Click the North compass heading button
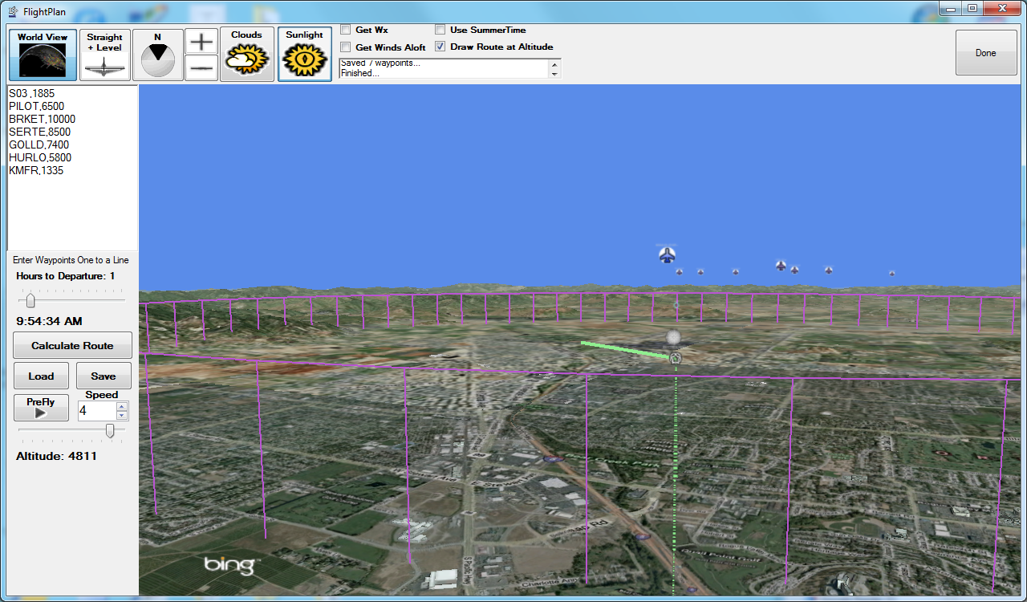The width and height of the screenshot is (1027, 602). click(157, 55)
